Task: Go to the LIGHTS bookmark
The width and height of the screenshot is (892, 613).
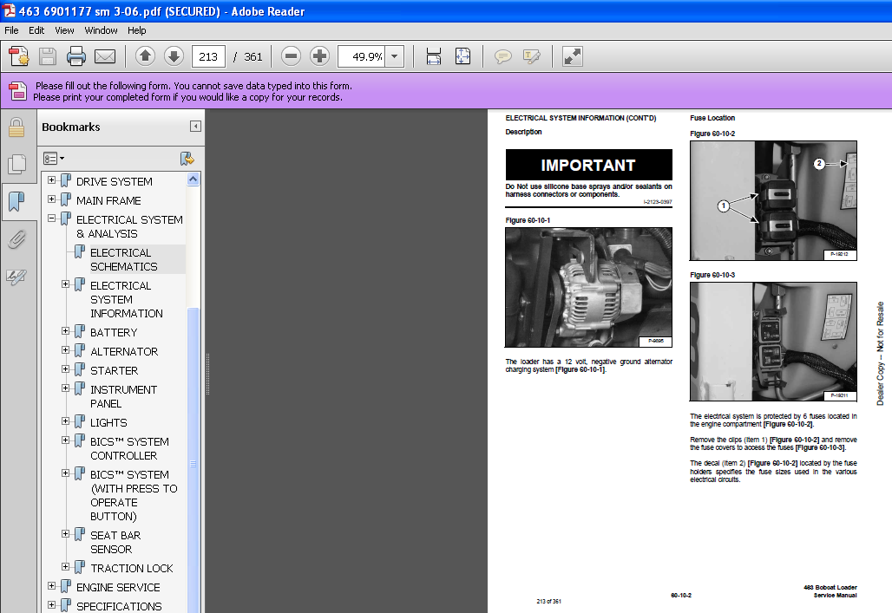Action: 108,422
